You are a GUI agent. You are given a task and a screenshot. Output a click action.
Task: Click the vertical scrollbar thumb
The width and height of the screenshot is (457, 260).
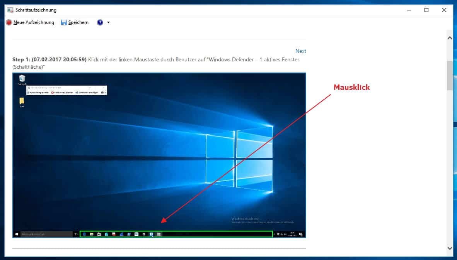[449, 75]
